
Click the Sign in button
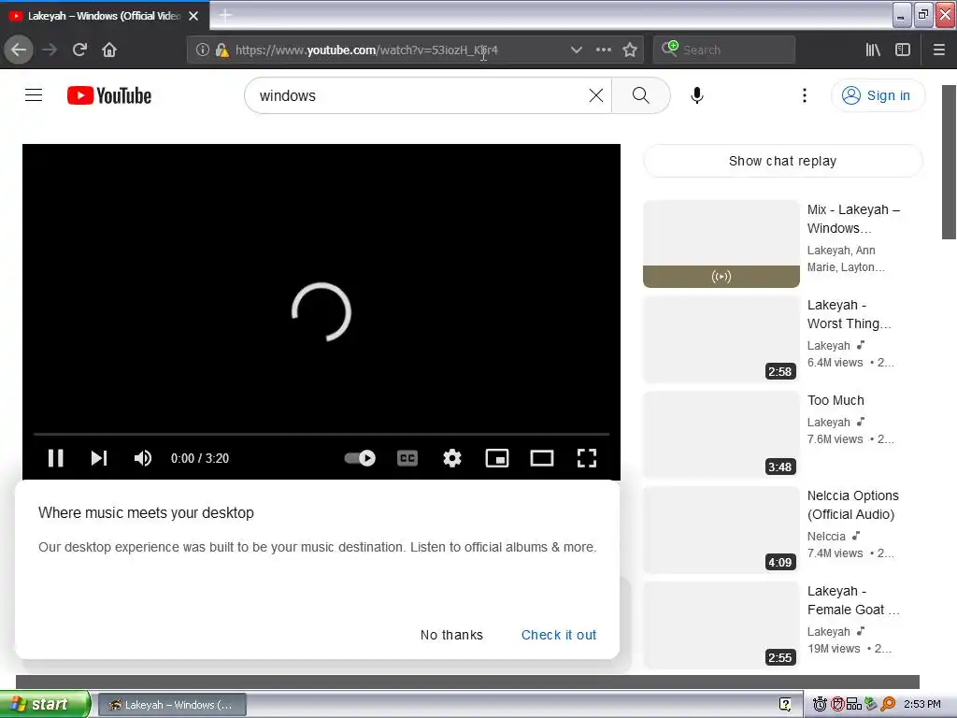coord(878,95)
